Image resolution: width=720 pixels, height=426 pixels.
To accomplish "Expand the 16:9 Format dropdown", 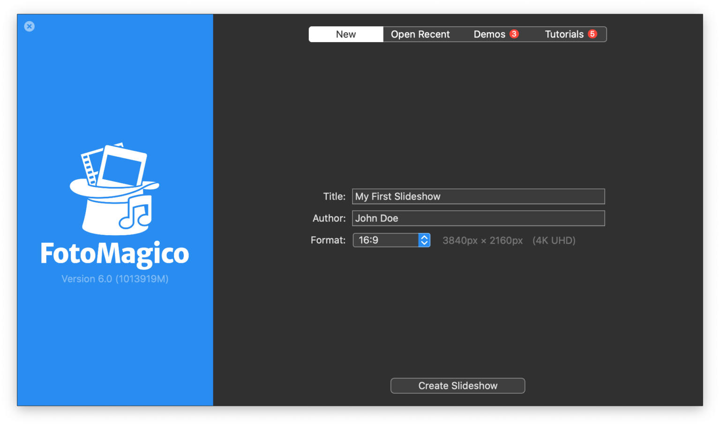I will coord(386,240).
